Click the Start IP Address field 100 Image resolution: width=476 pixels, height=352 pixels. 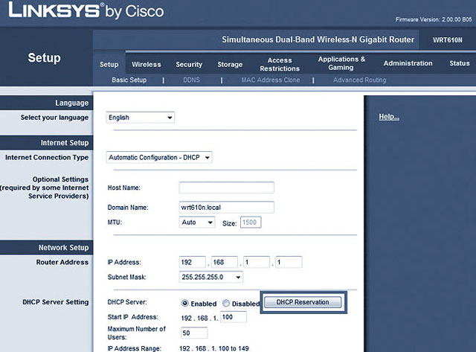click(x=234, y=317)
